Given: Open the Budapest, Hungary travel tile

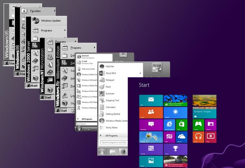Looking at the screenshot, I should [204, 113].
